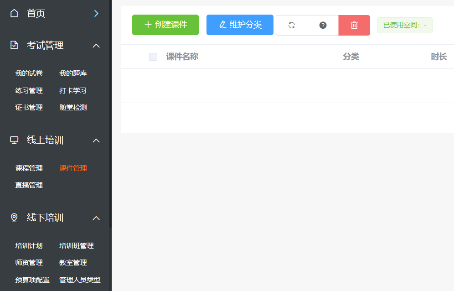Image resolution: width=454 pixels, height=291 pixels.
Task: Click the 线上培训 monitor icon
Action: pyautogui.click(x=14, y=140)
